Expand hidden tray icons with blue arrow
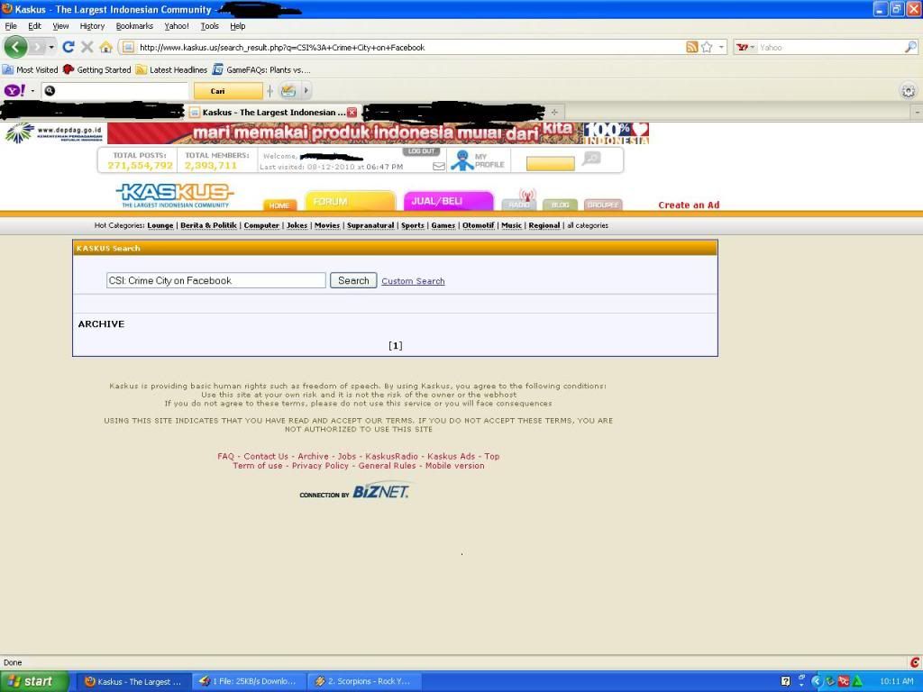 816,681
